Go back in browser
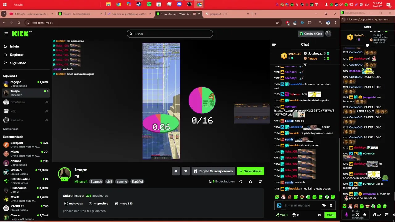Screen dimensions: 395x222 pyautogui.click(x=4, y=23)
